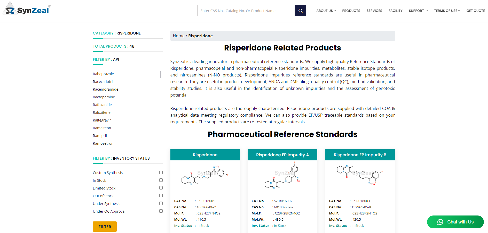The height and width of the screenshot is (233, 488).
Task: Click the EP Impurity A structure image
Action: click(282, 175)
